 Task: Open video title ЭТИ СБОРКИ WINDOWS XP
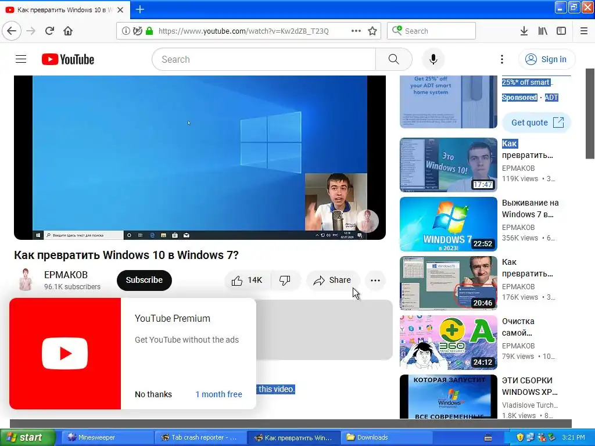tap(530, 386)
